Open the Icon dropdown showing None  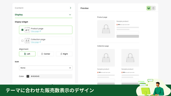tap(46, 68)
